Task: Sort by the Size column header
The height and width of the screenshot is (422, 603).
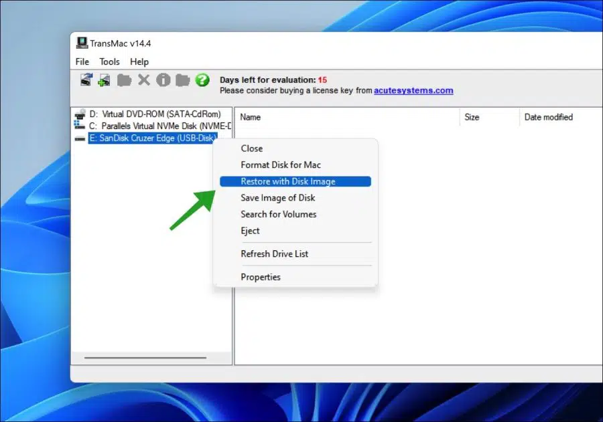Action: pos(490,117)
